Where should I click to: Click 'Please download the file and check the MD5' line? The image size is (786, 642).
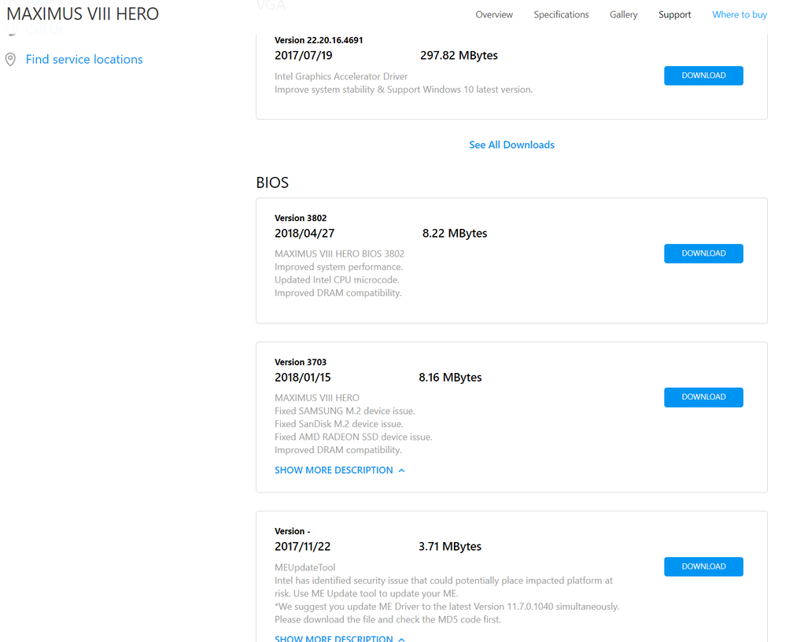click(x=387, y=620)
